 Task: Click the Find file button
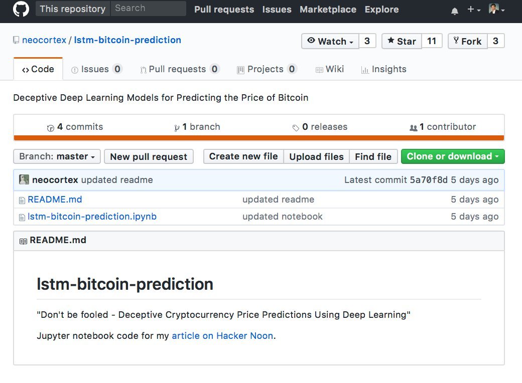click(373, 156)
